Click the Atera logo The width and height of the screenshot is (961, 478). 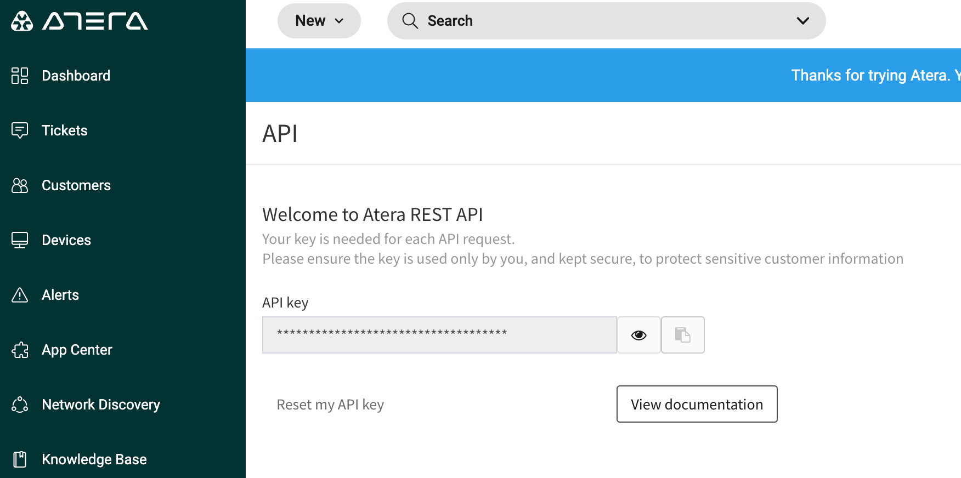coord(80,21)
